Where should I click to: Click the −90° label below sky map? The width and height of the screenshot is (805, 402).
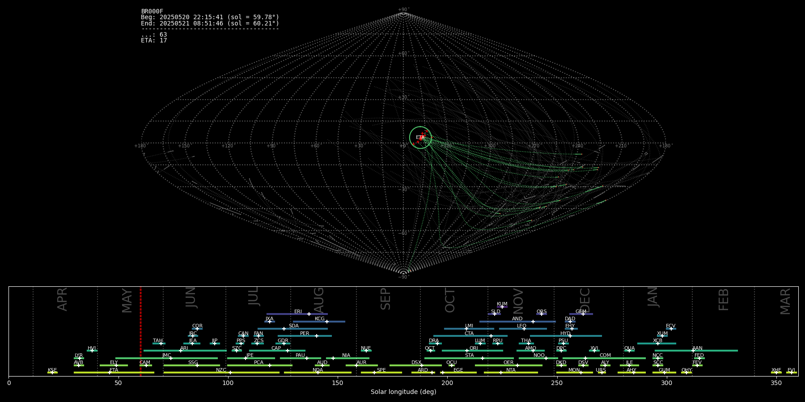(403, 277)
